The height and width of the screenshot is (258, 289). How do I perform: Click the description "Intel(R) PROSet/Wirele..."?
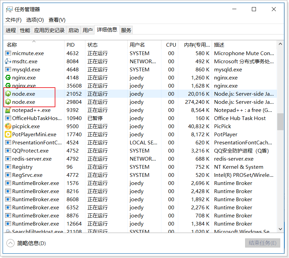244,175
